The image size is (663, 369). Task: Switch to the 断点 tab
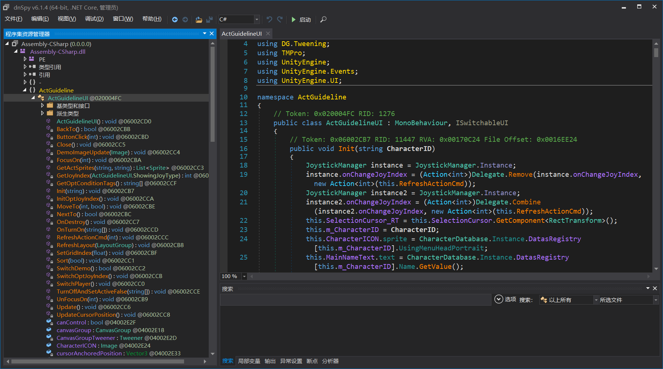pyautogui.click(x=312, y=361)
